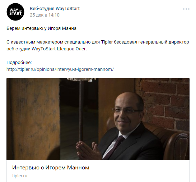Click the yellowish wall on the photo's left

pyautogui.click(x=33, y=119)
